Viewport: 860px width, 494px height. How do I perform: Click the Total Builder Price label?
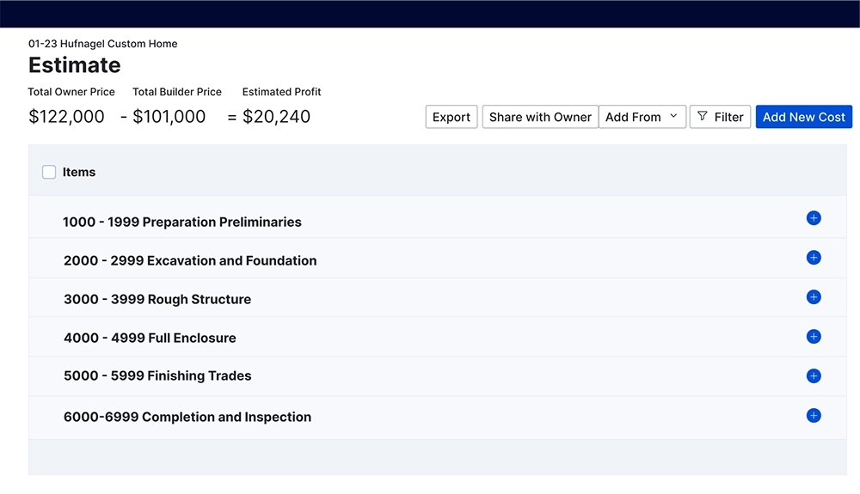click(x=177, y=92)
